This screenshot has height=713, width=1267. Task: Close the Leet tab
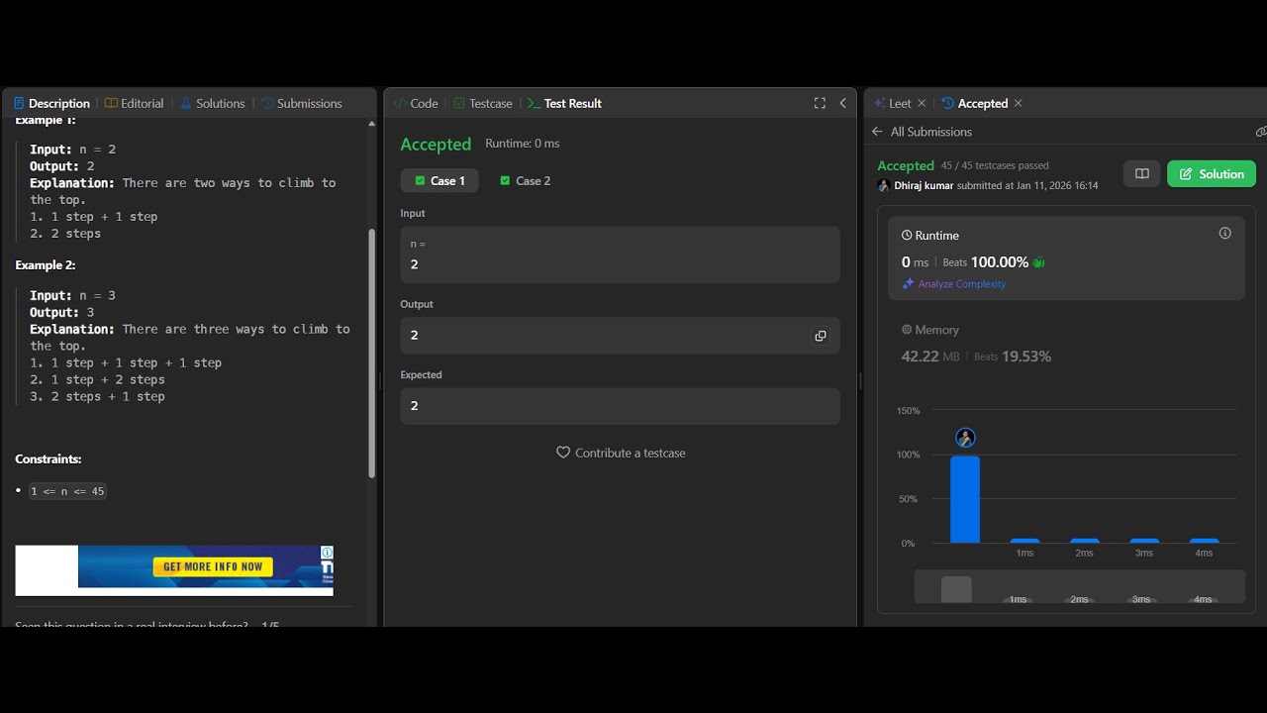coord(922,103)
